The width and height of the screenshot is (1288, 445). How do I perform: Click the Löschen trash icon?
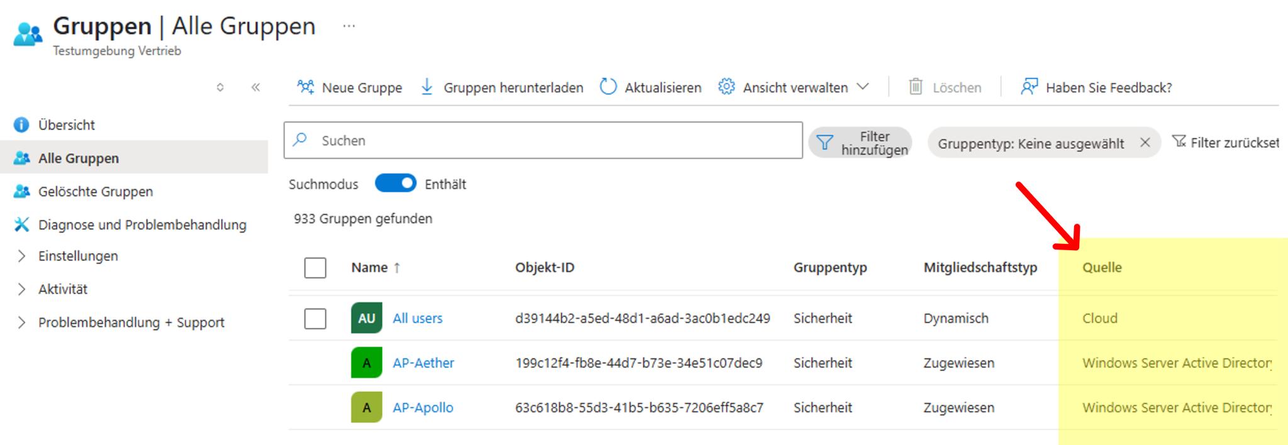[916, 87]
